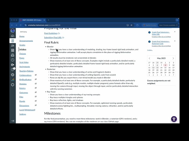Select May 8 in the mini calendar
The width and height of the screenshot is (189, 141).
pyautogui.click(x=165, y=65)
